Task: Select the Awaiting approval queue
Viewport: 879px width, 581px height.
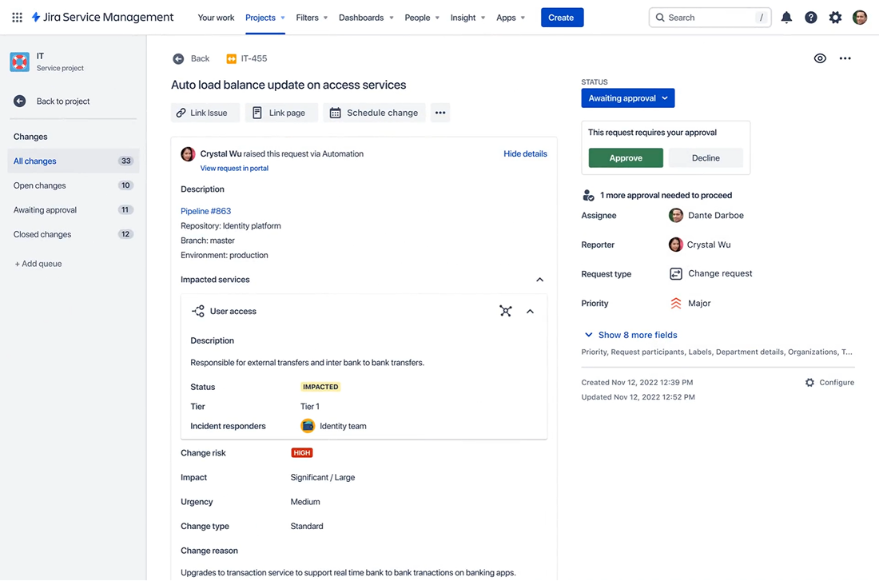Action: pyautogui.click(x=74, y=209)
